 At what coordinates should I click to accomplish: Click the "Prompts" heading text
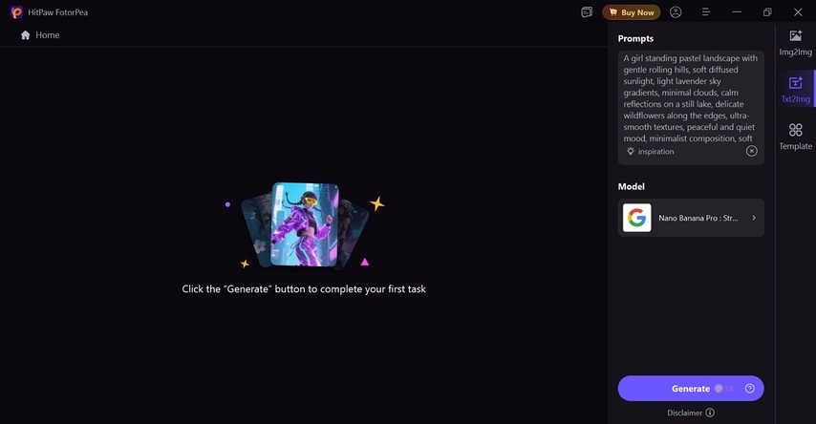[635, 38]
